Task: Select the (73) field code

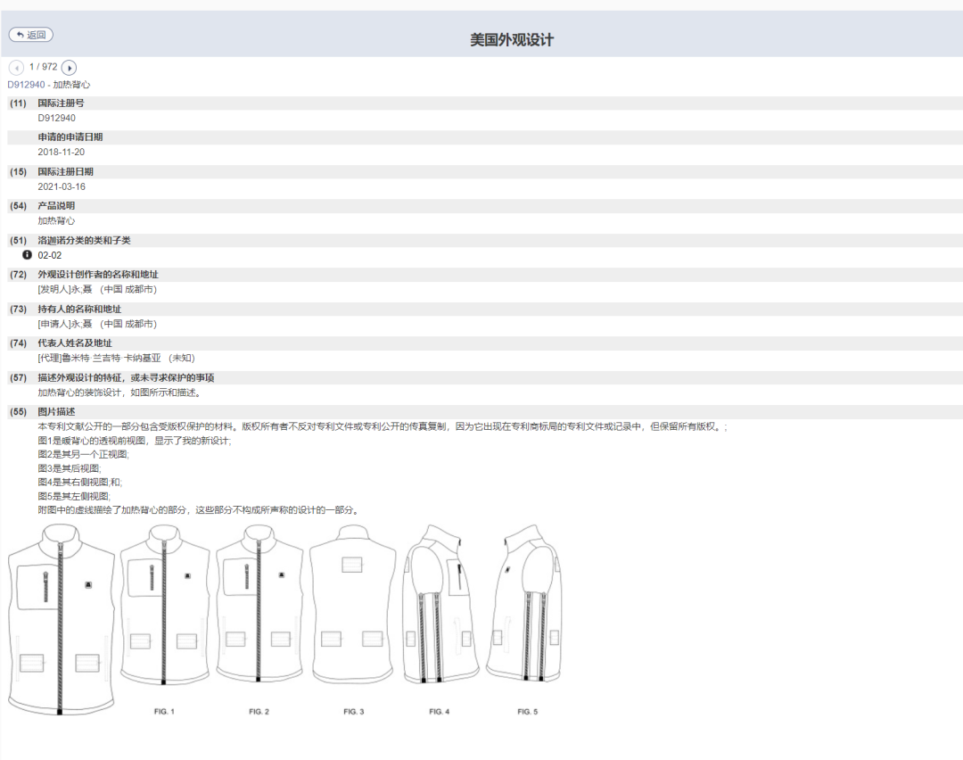Action: tap(18, 309)
